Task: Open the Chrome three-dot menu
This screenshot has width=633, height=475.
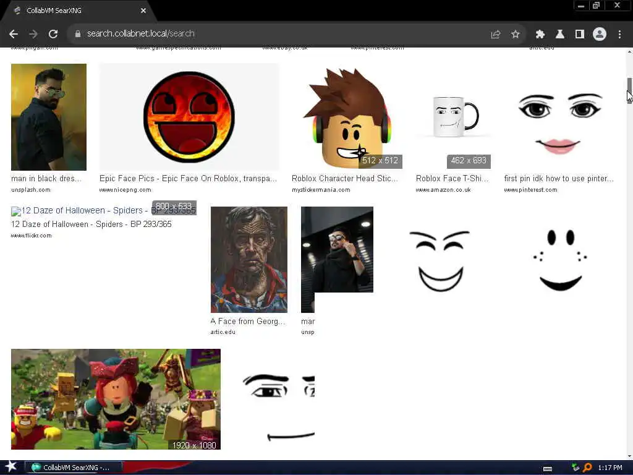Action: click(619, 35)
